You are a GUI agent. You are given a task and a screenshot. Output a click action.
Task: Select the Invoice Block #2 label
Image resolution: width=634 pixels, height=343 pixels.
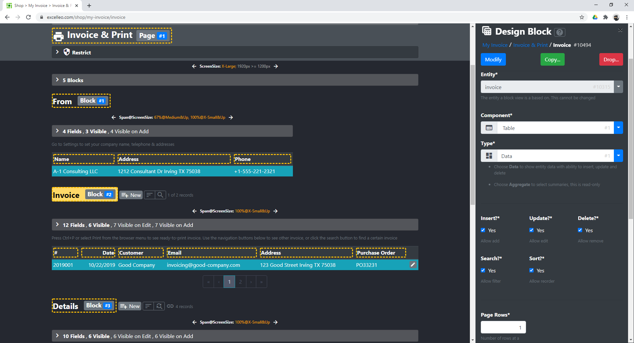[85, 195]
